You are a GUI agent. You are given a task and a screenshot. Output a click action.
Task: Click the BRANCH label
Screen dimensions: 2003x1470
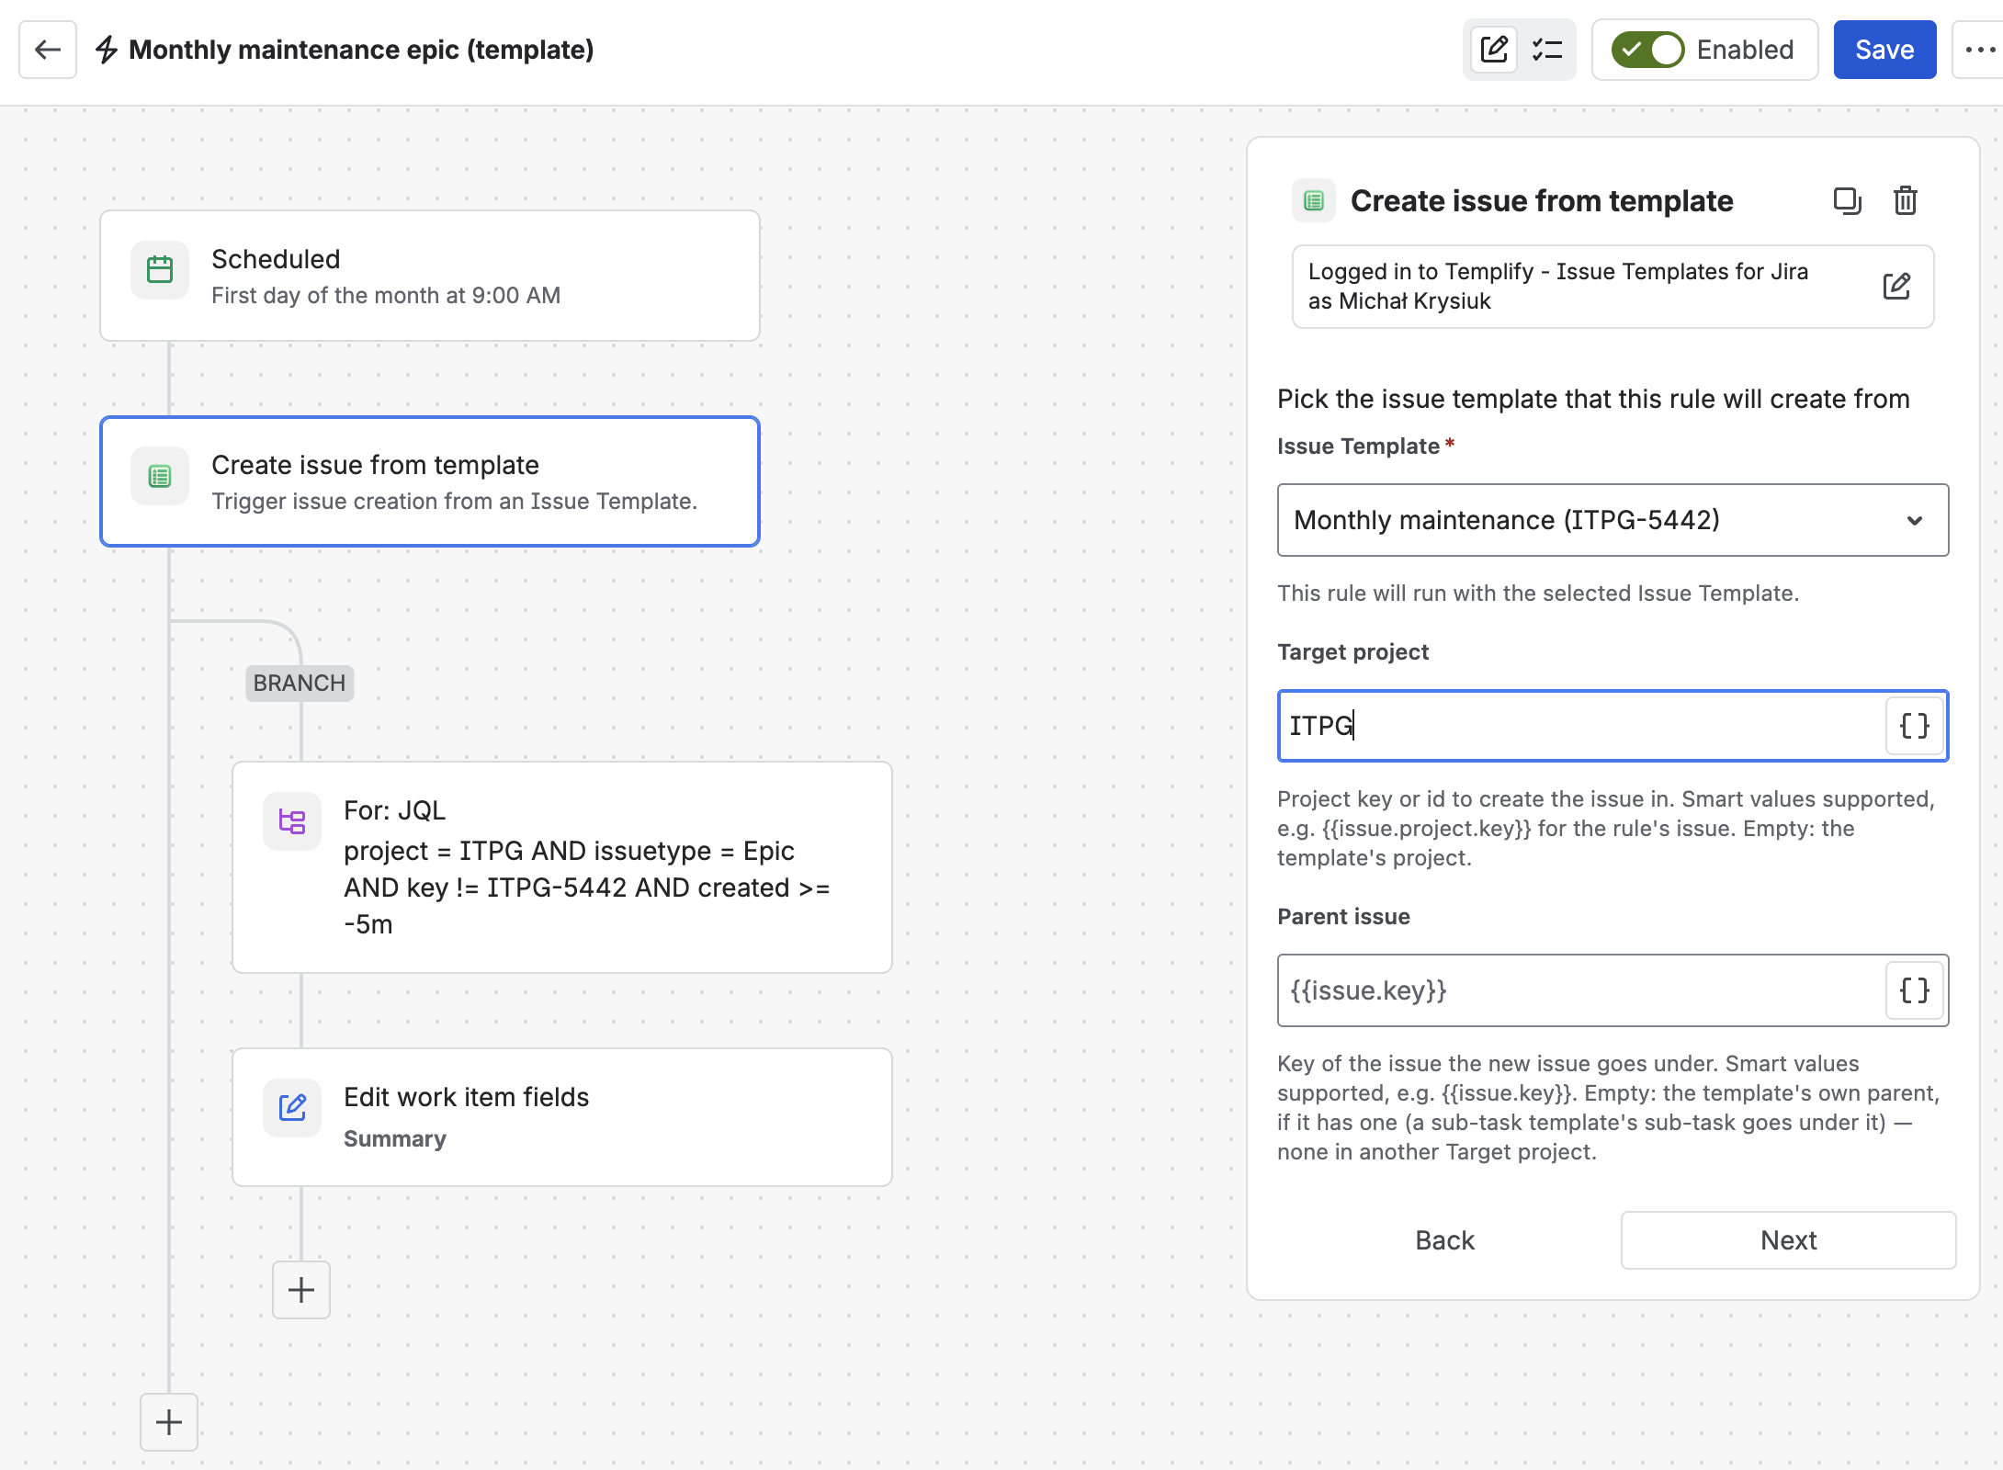(x=300, y=684)
